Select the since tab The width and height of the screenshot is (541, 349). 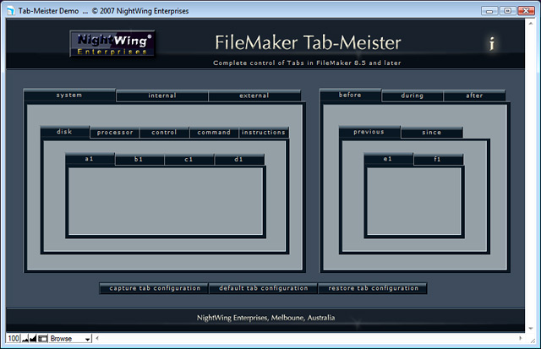432,133
